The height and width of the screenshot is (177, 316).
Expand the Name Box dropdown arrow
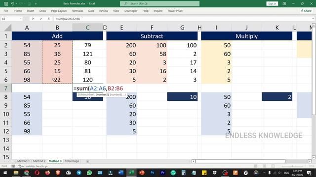pos(21,19)
